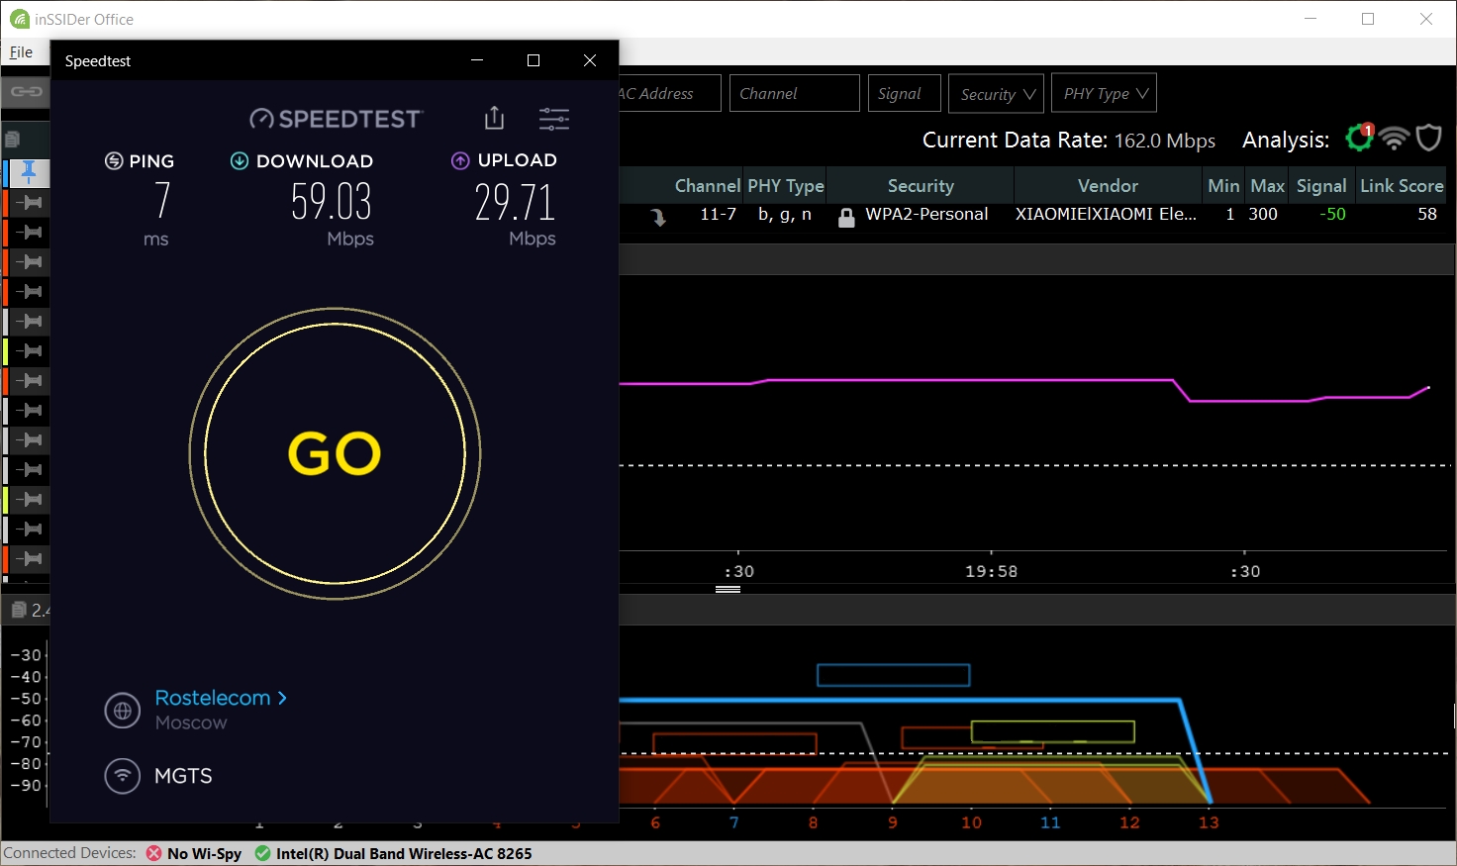This screenshot has width=1457, height=866.
Task: Click channel 13 on the spectrum axis
Action: pos(1209,822)
